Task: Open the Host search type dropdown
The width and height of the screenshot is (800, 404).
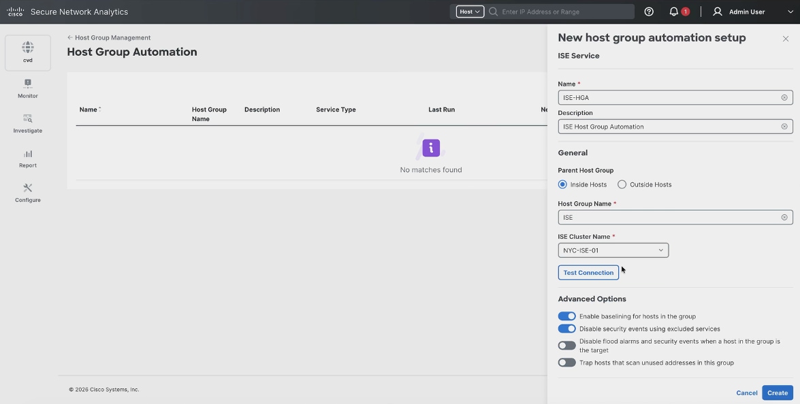Action: coord(470,12)
